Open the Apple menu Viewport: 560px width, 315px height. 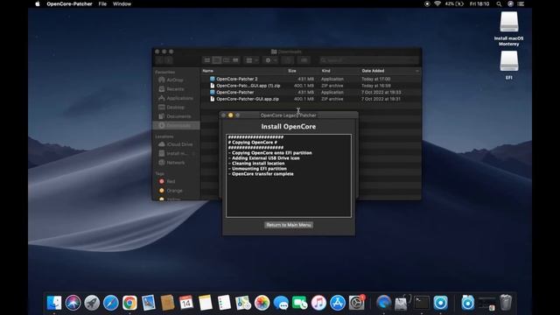pos(38,3)
